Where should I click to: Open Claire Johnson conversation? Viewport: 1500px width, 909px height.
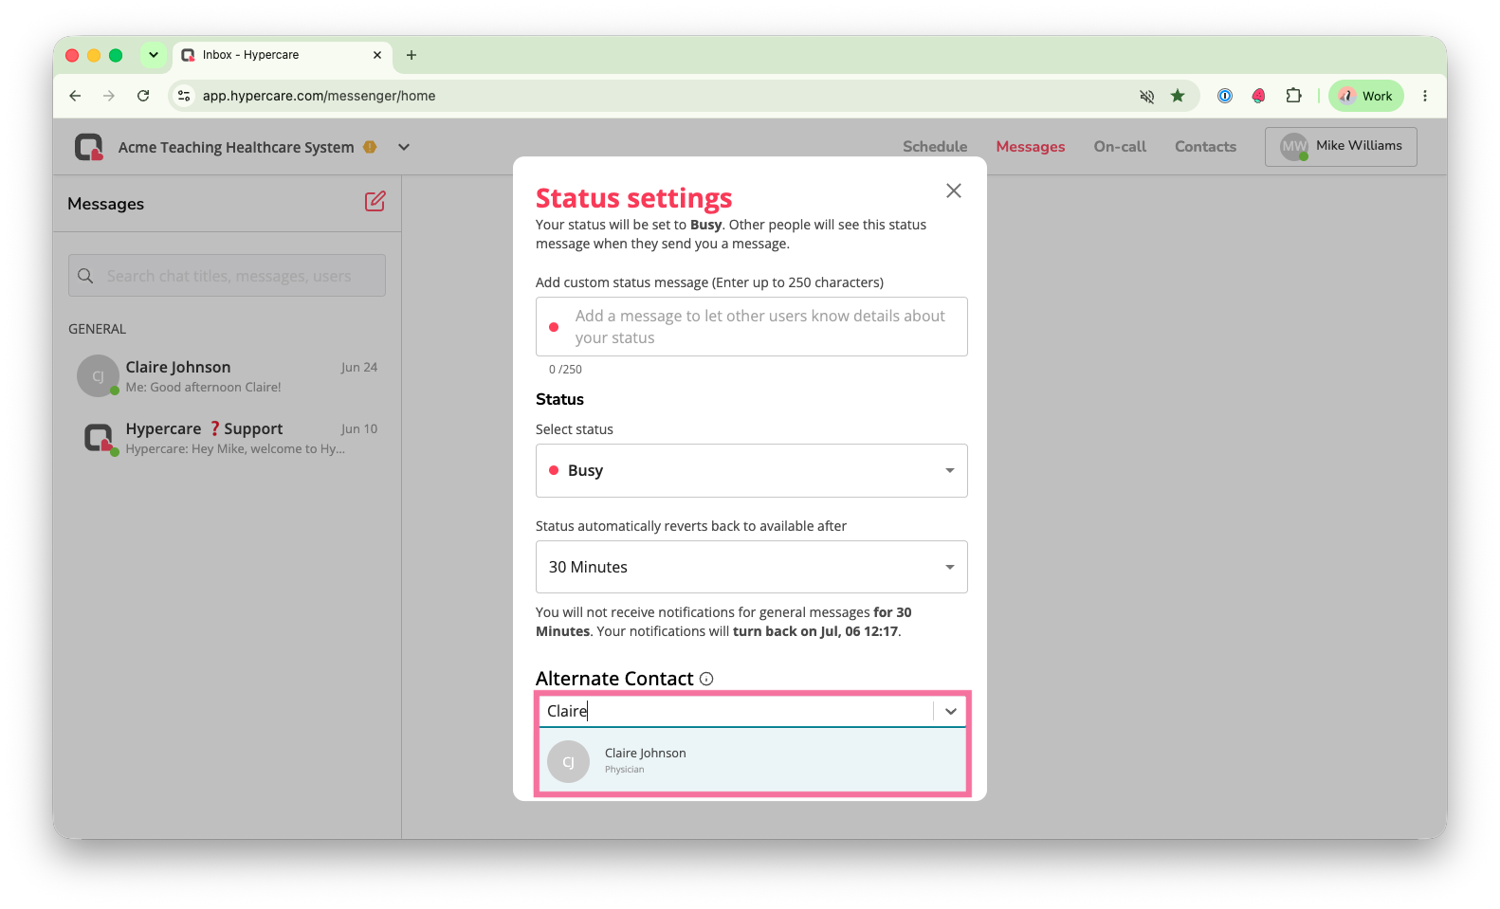coord(228,376)
